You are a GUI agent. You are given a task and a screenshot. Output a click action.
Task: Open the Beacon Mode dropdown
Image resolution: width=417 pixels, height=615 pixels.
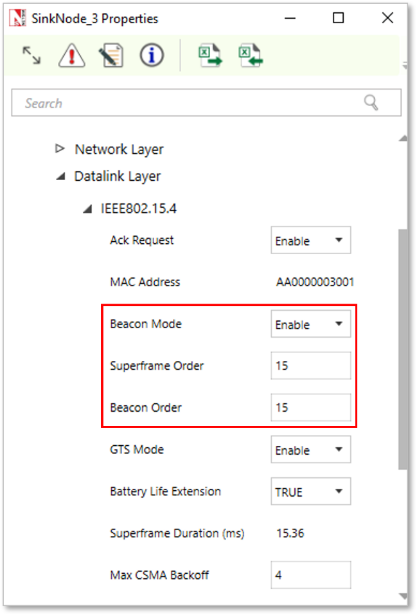pyautogui.click(x=310, y=324)
